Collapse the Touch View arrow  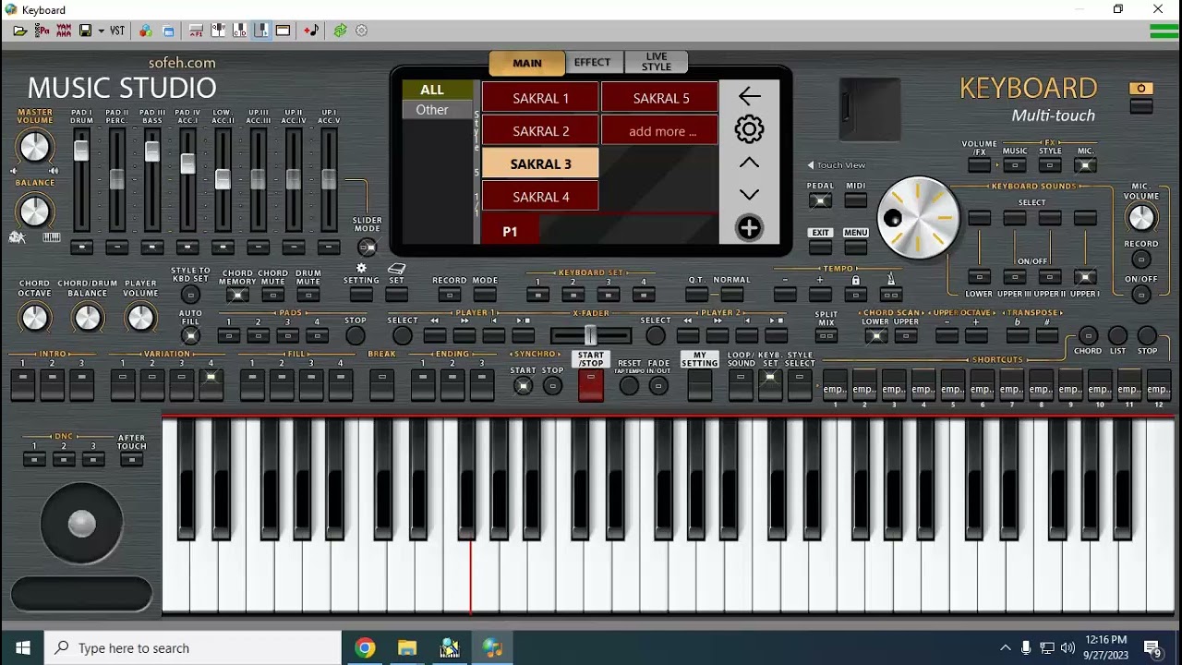(x=811, y=165)
